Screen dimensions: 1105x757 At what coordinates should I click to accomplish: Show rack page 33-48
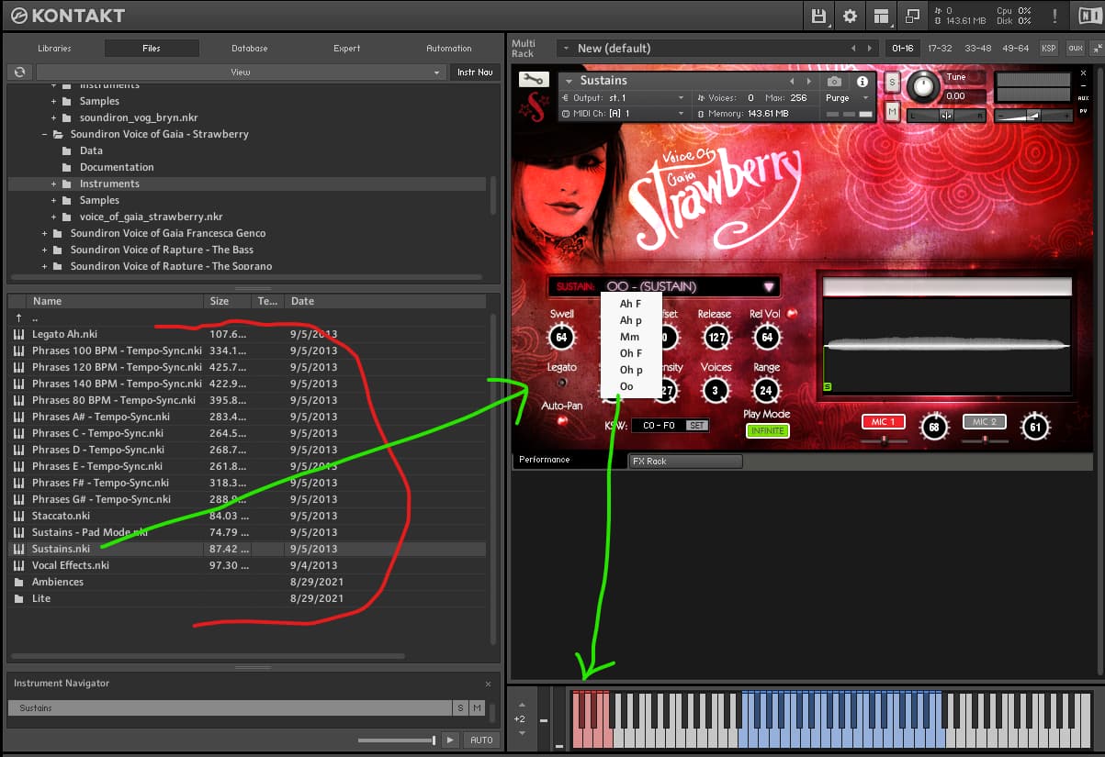(x=978, y=48)
